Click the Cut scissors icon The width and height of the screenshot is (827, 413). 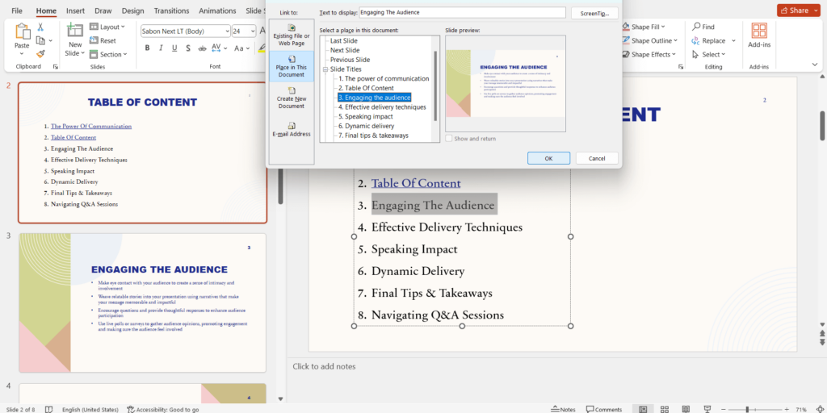[x=40, y=27]
